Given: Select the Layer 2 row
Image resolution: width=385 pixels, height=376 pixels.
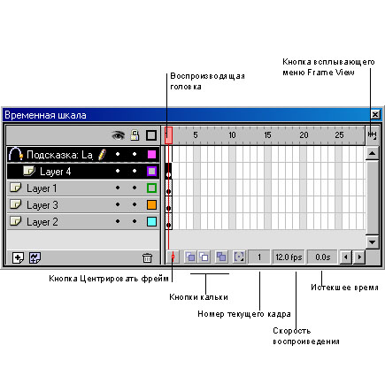Looking at the screenshot, I should (x=83, y=222).
